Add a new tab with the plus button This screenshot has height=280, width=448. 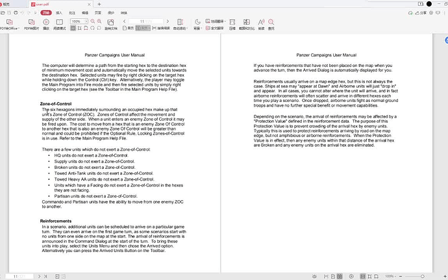pyautogui.click(x=99, y=5)
